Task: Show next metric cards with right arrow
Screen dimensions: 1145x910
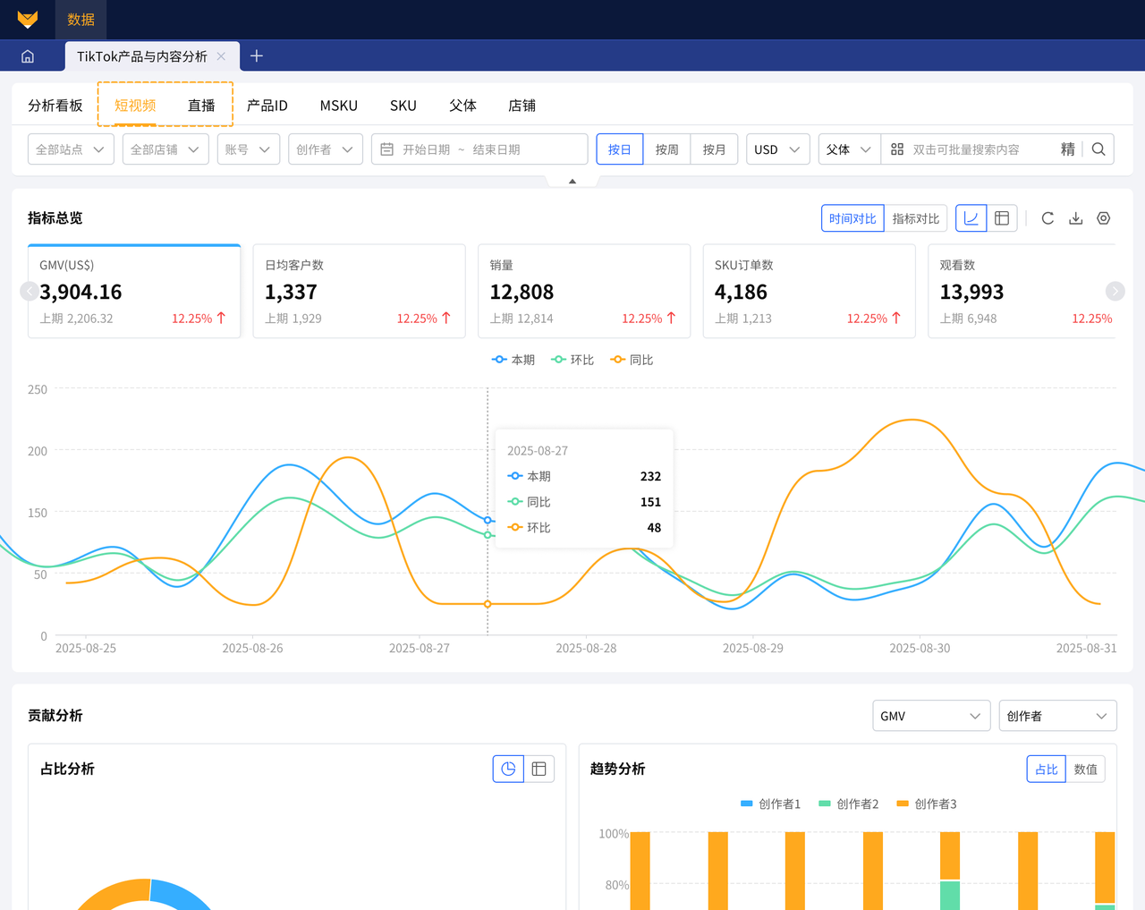Action: point(1115,291)
